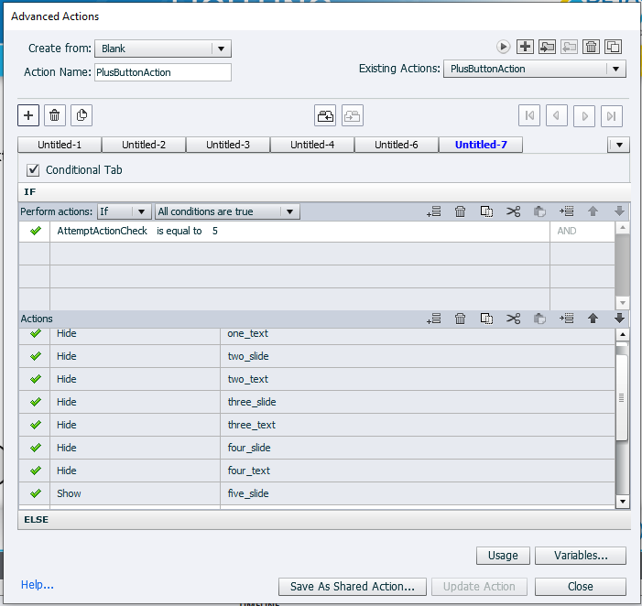Image resolution: width=642 pixels, height=606 pixels.
Task: Insert a condition row in IF toolbar
Action: [x=567, y=211]
